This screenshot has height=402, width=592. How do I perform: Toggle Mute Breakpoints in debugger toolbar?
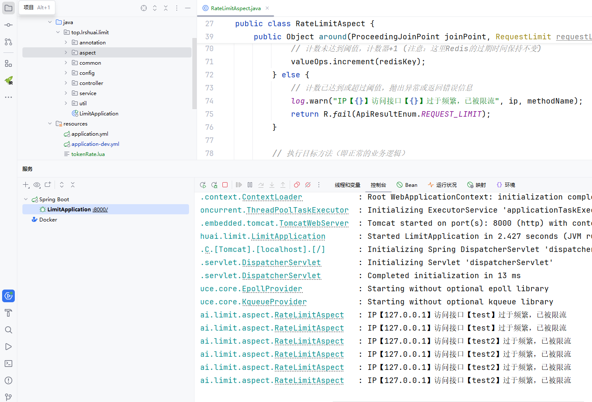click(308, 185)
